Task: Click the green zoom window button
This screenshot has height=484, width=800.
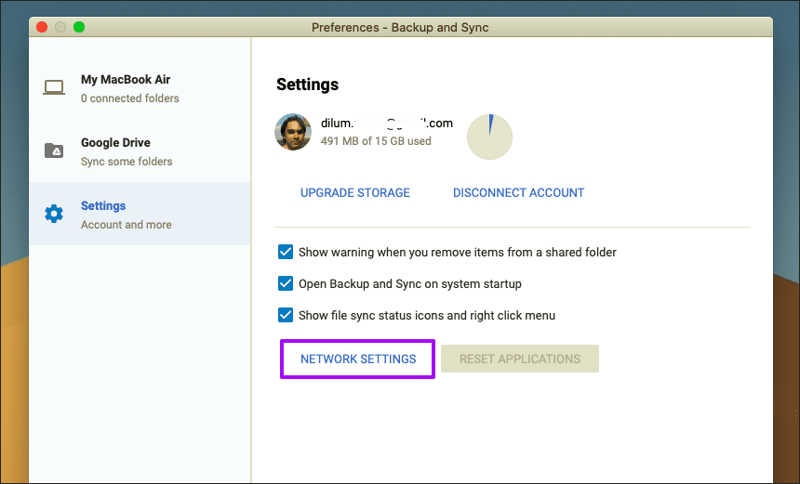Action: tap(79, 27)
